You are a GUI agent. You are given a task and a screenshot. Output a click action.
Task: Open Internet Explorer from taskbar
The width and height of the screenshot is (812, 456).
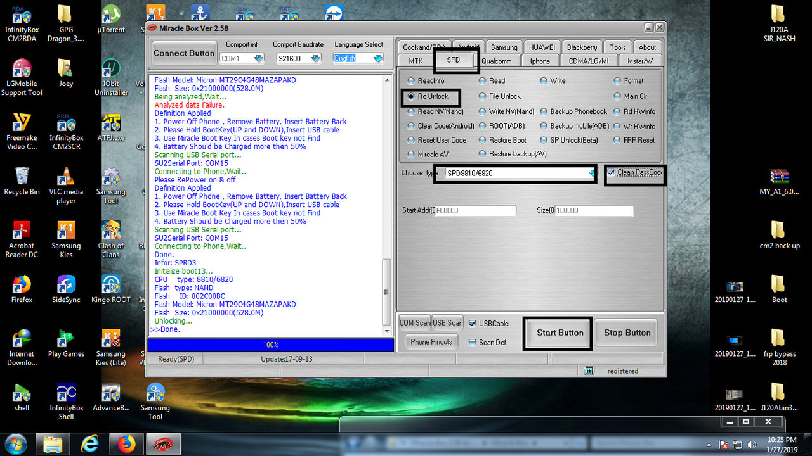(x=91, y=444)
